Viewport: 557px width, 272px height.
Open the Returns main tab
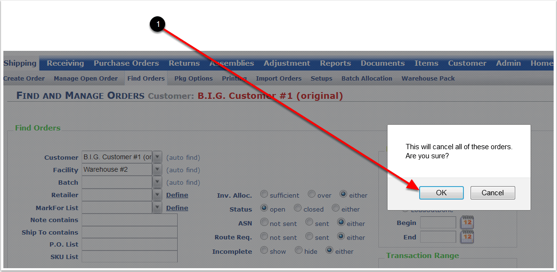click(184, 63)
